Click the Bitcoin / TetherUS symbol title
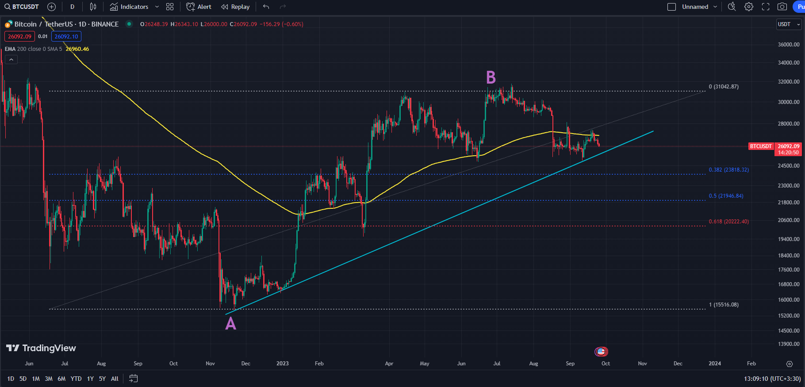This screenshot has width=805, height=387. 66,24
